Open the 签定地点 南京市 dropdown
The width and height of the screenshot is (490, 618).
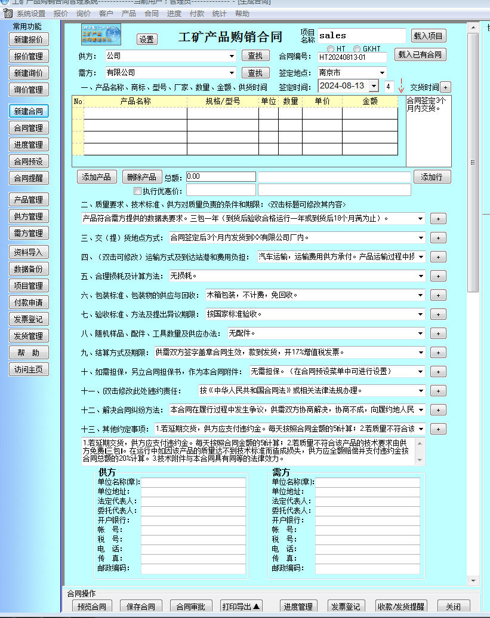(382, 73)
